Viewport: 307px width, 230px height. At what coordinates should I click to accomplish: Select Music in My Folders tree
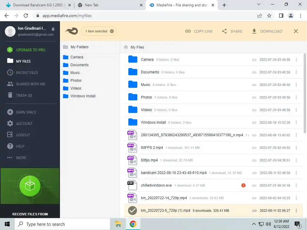click(71, 73)
